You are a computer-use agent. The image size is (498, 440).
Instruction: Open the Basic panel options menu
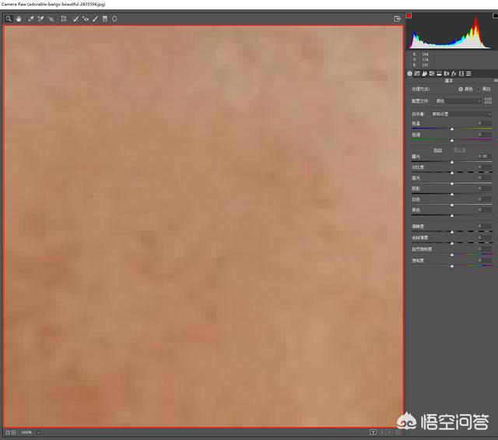(496, 81)
